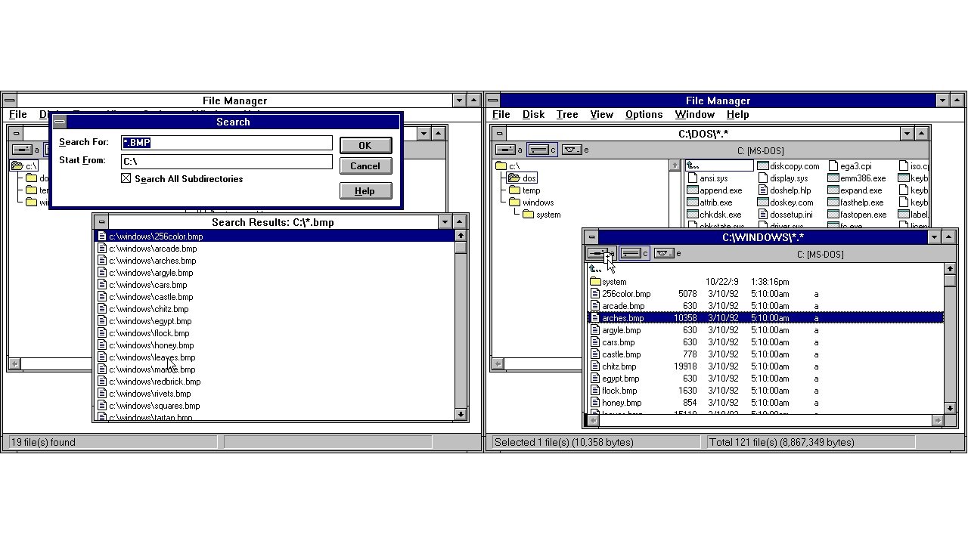Image resolution: width=968 pixels, height=544 pixels.
Task: Select ansi.sys file icon in C:\DOS list
Action: click(692, 178)
